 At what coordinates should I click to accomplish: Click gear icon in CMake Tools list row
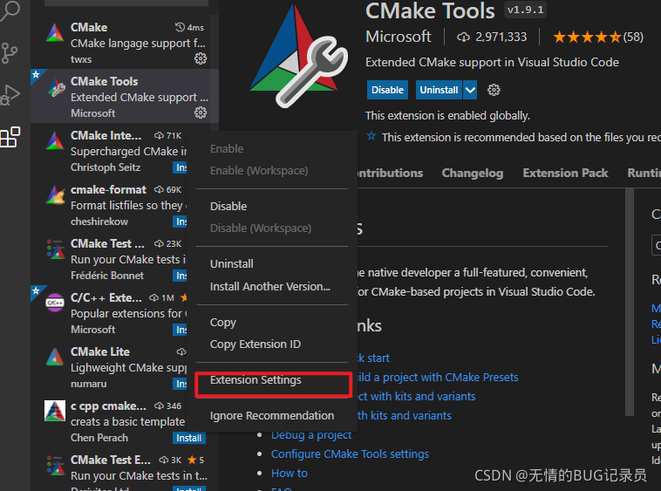coord(201,113)
